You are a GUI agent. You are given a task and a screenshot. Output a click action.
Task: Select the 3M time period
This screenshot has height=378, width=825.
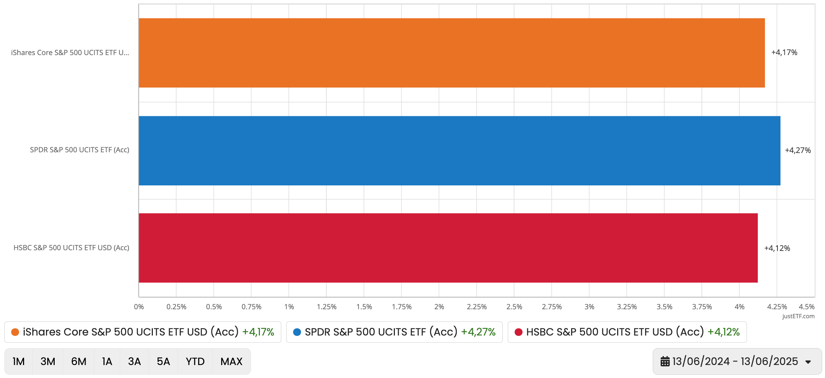click(x=48, y=361)
